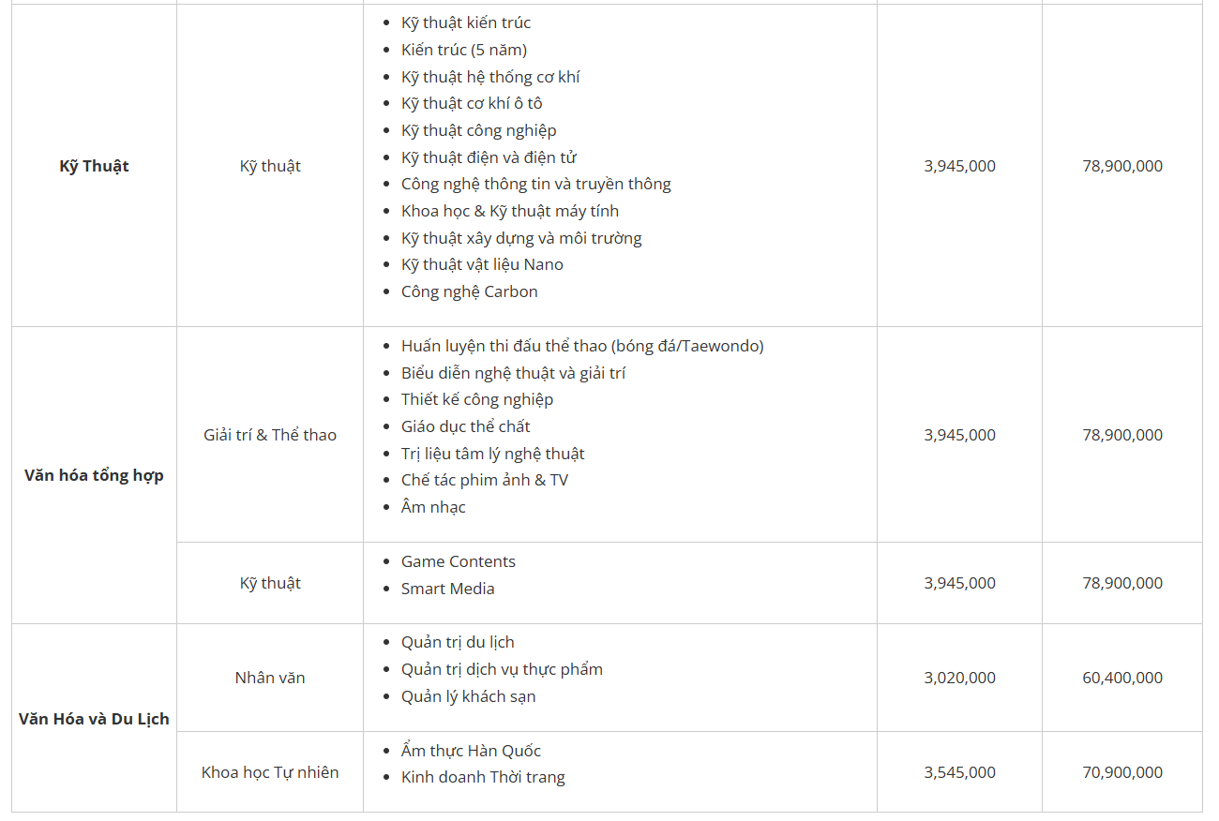This screenshot has width=1219, height=821.
Task: Select Ẩm thực Hàn Quốc entry
Action: pos(471,751)
